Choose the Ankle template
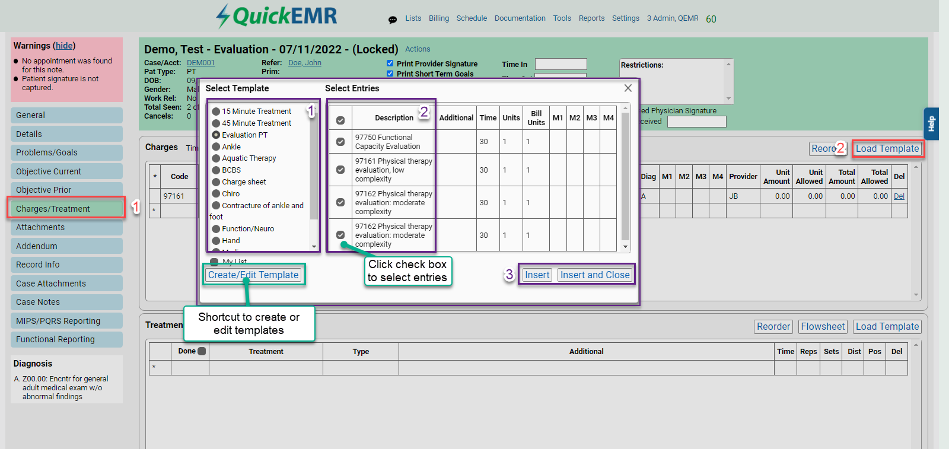 [216, 147]
